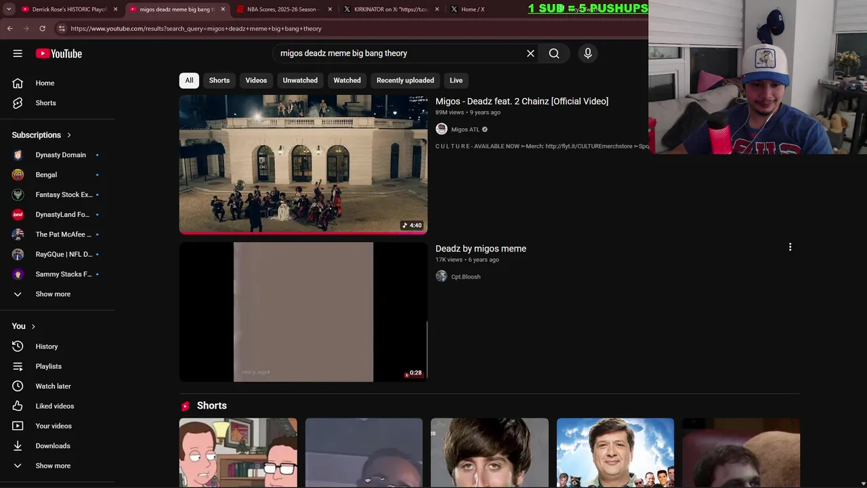Play Migos Deadz official video thumbnail
The height and width of the screenshot is (488, 867).
click(303, 164)
